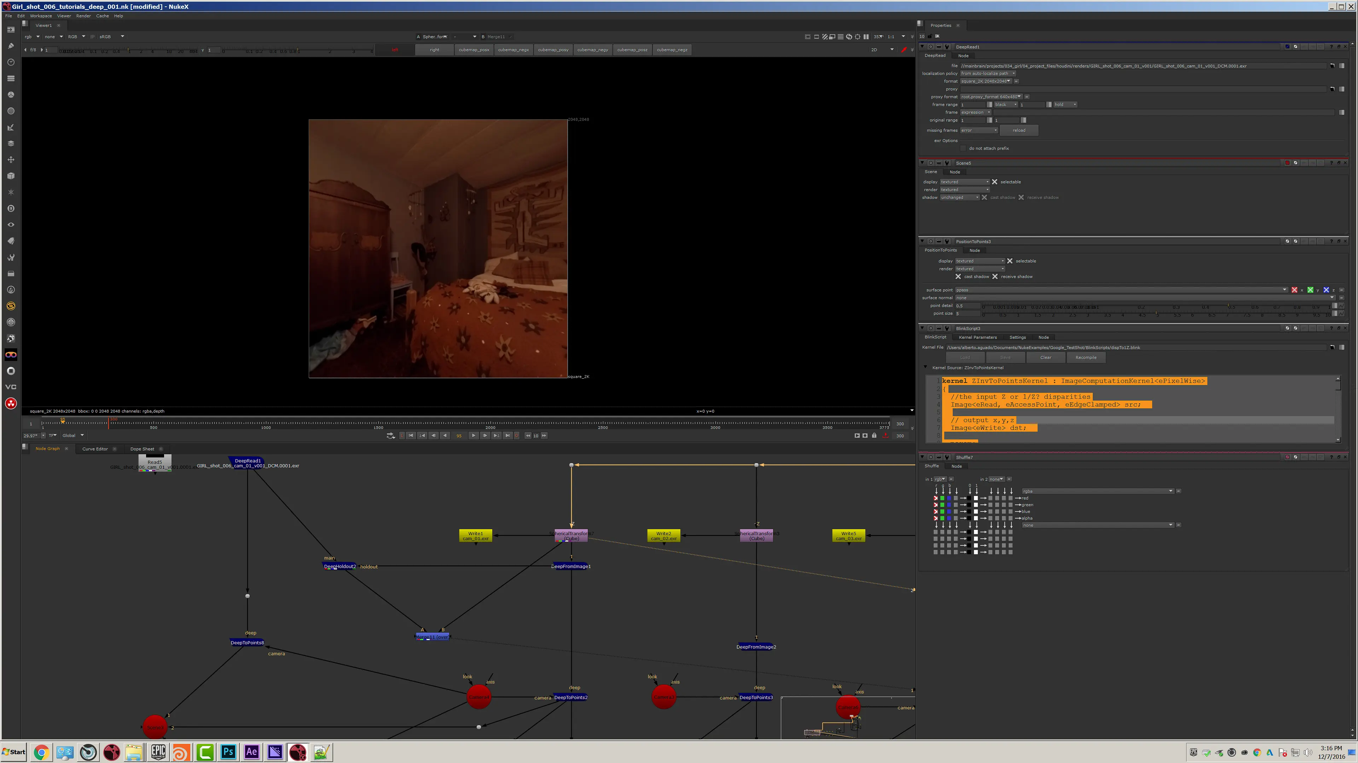The image size is (1358, 763).
Task: Select the cubemap_posx view button
Action: pos(474,49)
